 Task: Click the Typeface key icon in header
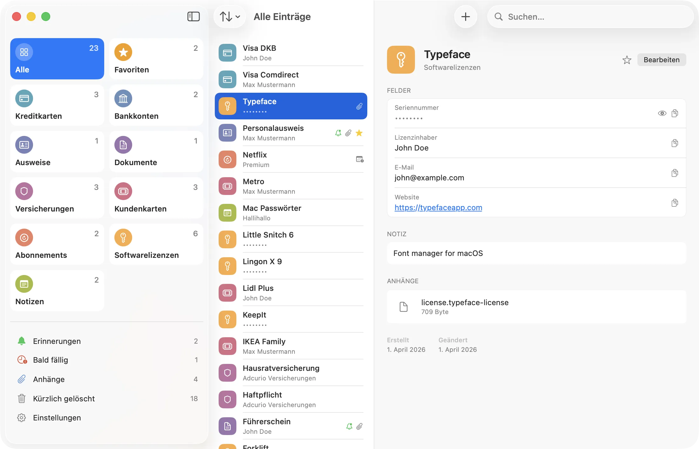pyautogui.click(x=401, y=60)
